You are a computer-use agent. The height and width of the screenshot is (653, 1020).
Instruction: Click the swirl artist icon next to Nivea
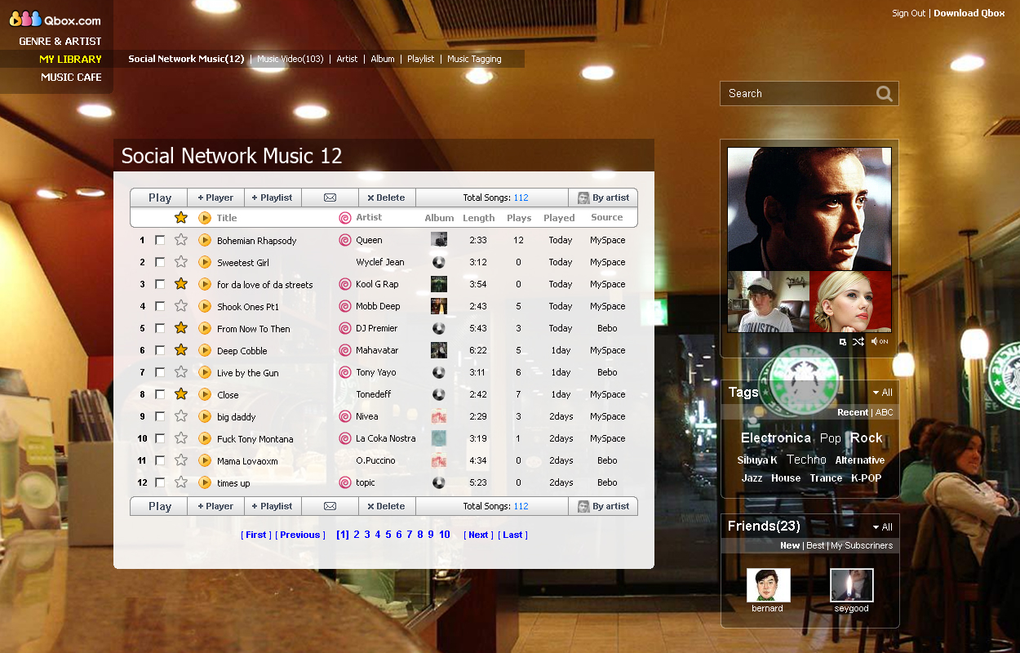pyautogui.click(x=345, y=416)
